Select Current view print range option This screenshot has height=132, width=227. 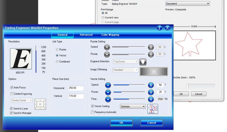(103, 18)
